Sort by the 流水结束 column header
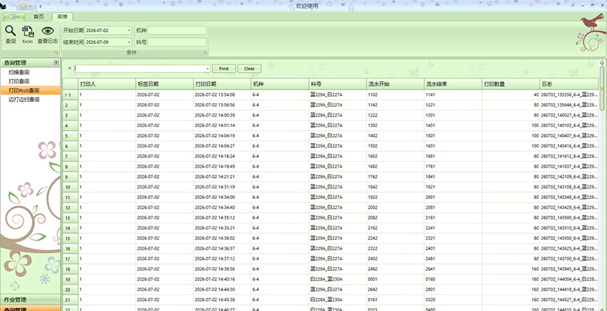 [x=453, y=84]
